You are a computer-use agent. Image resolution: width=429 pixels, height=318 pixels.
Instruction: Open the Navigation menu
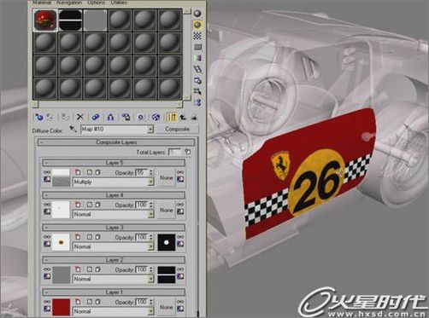[x=69, y=3]
